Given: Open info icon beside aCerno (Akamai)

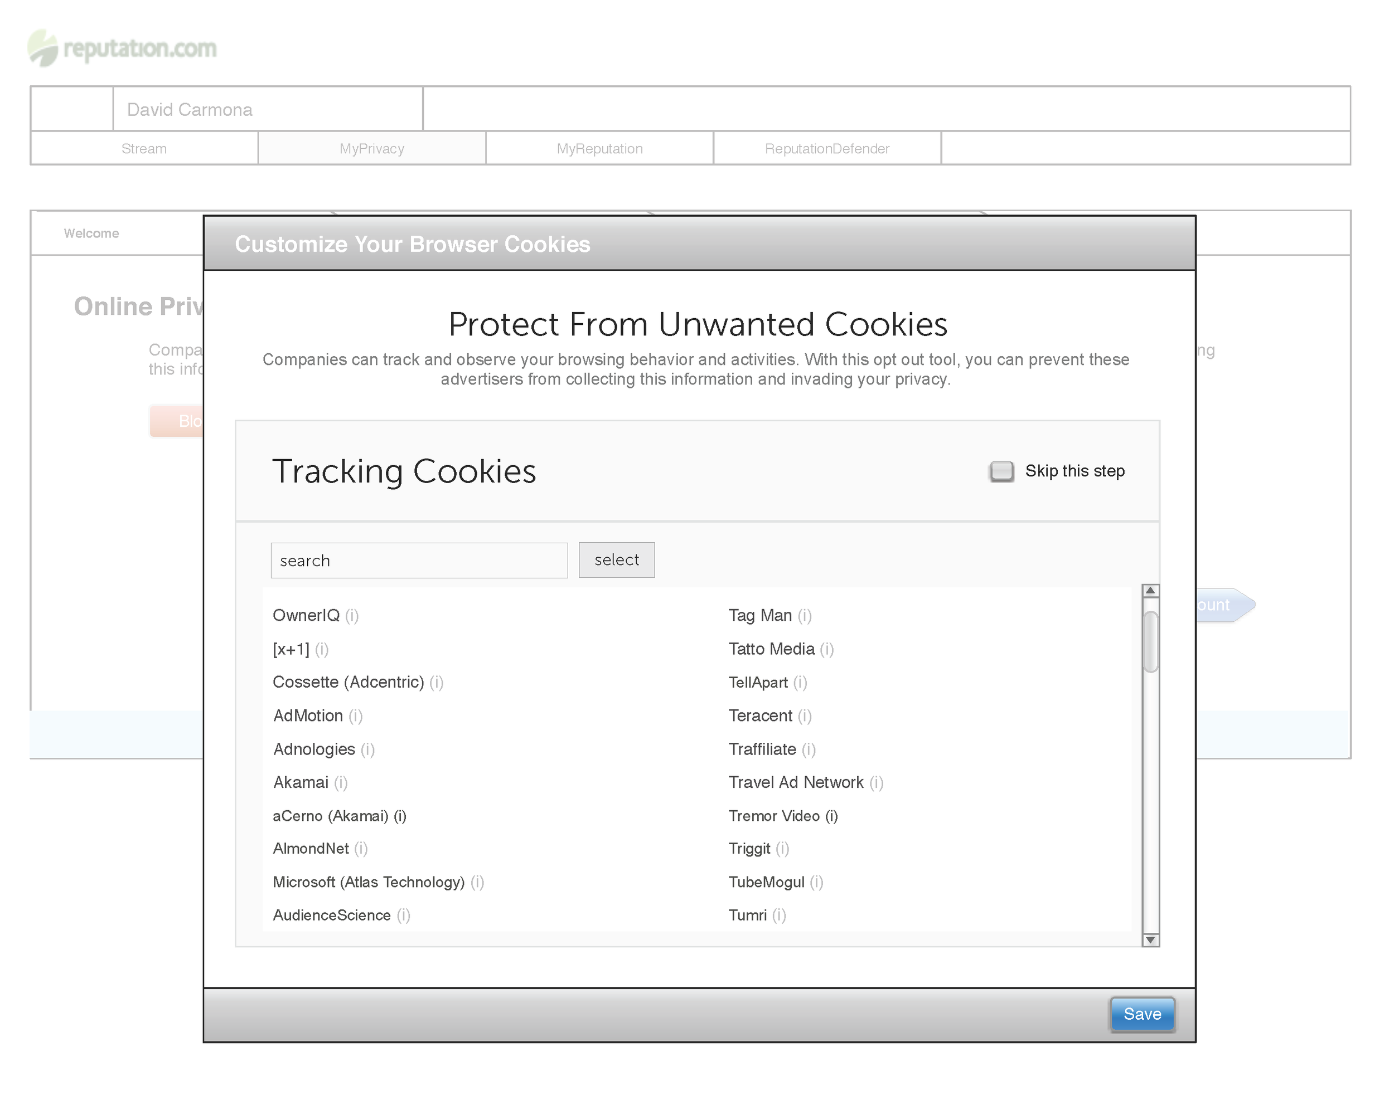Looking at the screenshot, I should [400, 816].
